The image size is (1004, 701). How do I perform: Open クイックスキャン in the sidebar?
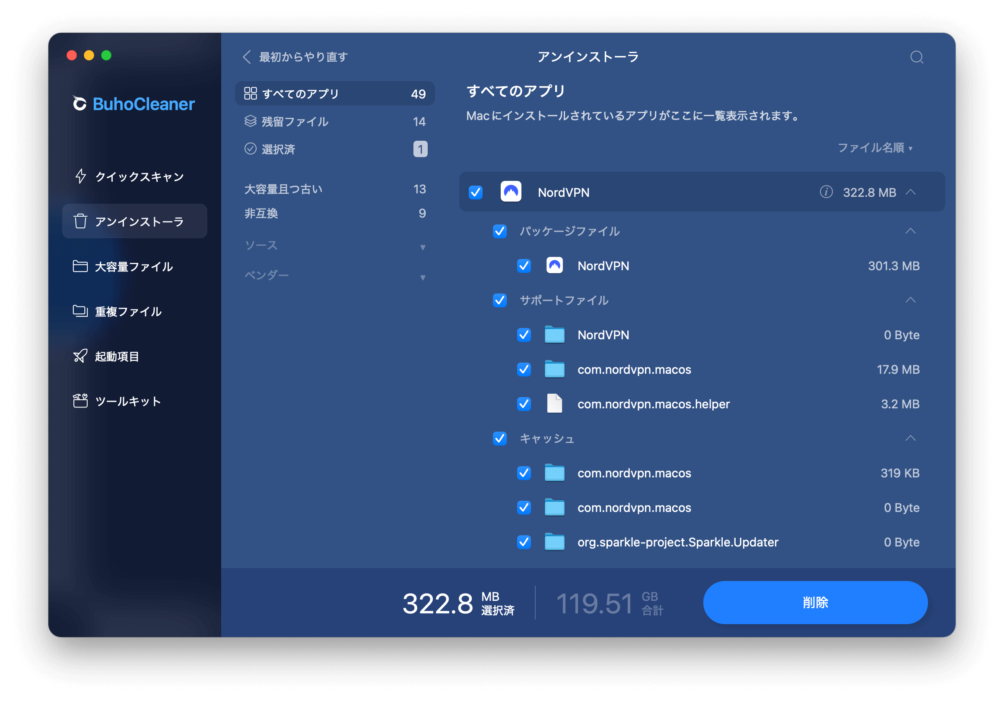[x=135, y=177]
